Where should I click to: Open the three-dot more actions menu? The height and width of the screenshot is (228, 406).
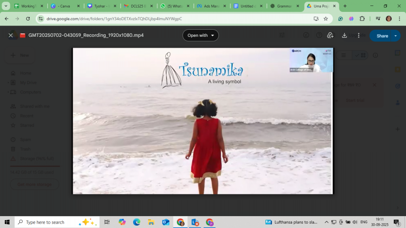point(358,35)
